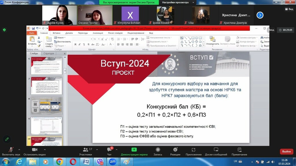
Task: Click the green pencil annotation icon
Action: pyautogui.click(x=7, y=139)
